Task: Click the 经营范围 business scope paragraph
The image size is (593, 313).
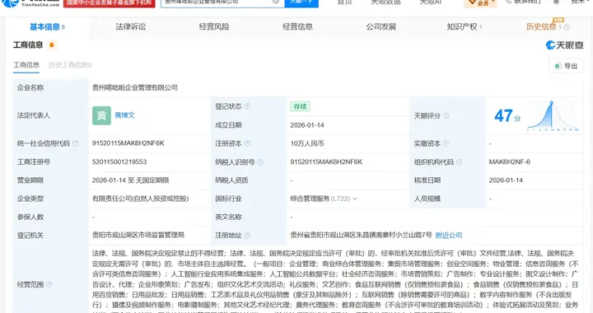Action: point(335,281)
